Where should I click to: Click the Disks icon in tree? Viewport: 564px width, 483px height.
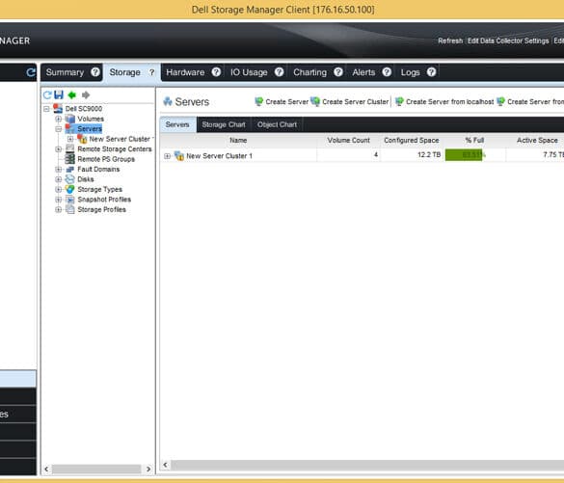(x=70, y=179)
